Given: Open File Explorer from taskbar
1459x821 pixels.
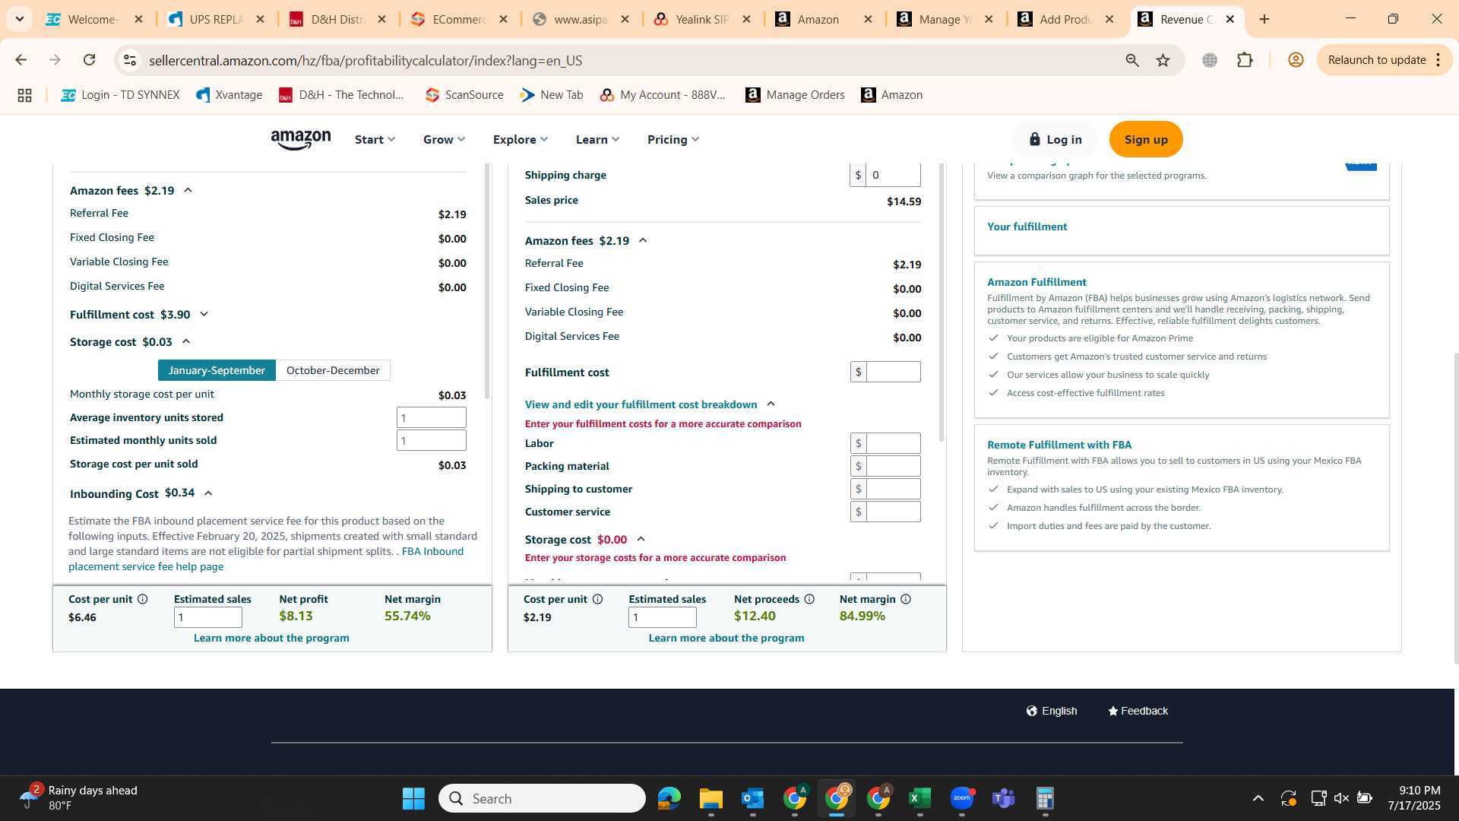Looking at the screenshot, I should [x=711, y=798].
